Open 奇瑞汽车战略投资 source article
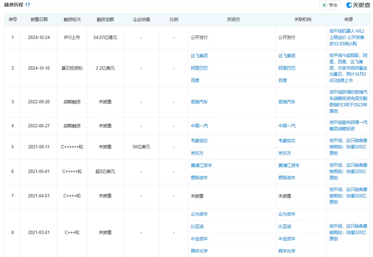Viewport: 373px width, 257px height. 348,101
